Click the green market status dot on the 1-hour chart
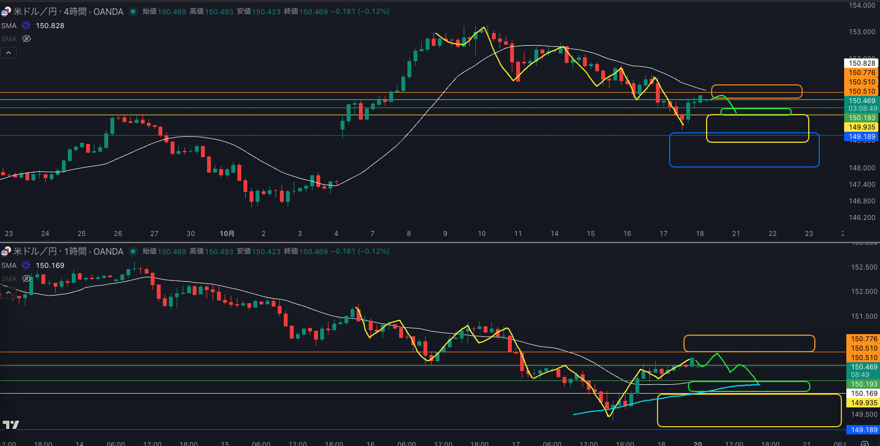The image size is (880, 446). pyautogui.click(x=133, y=251)
